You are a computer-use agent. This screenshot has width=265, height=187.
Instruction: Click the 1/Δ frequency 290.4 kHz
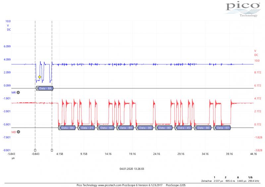click(254, 181)
